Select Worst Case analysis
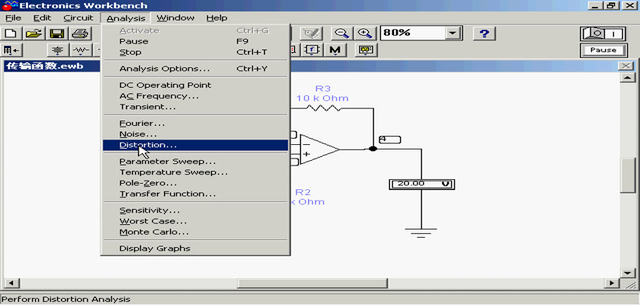This screenshot has height=305, width=640. pos(196,221)
